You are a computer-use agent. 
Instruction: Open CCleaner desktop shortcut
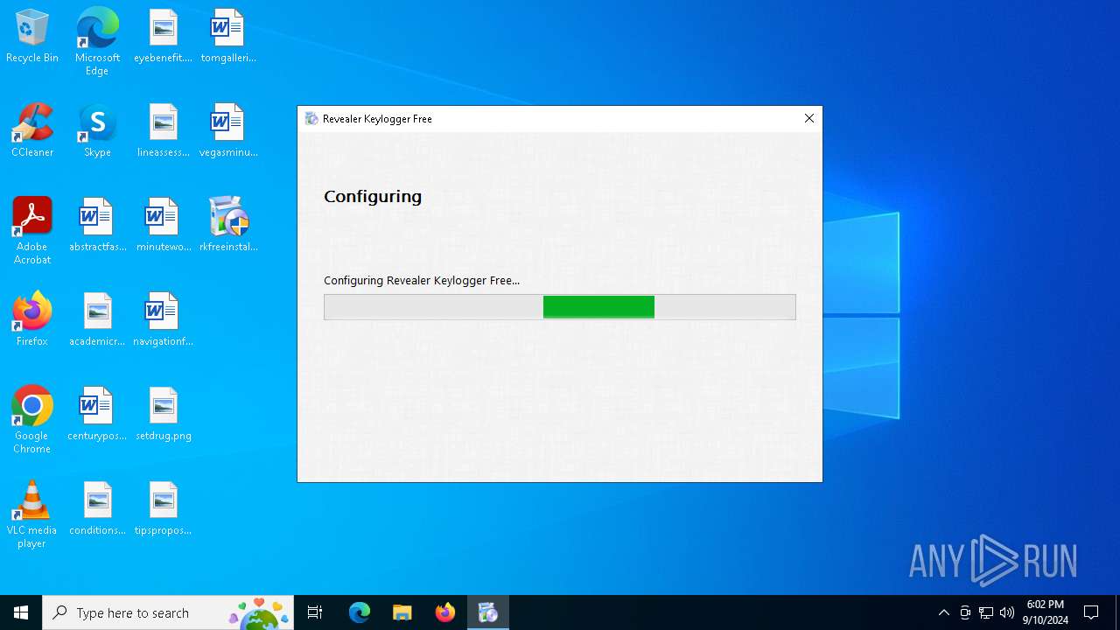(x=32, y=131)
